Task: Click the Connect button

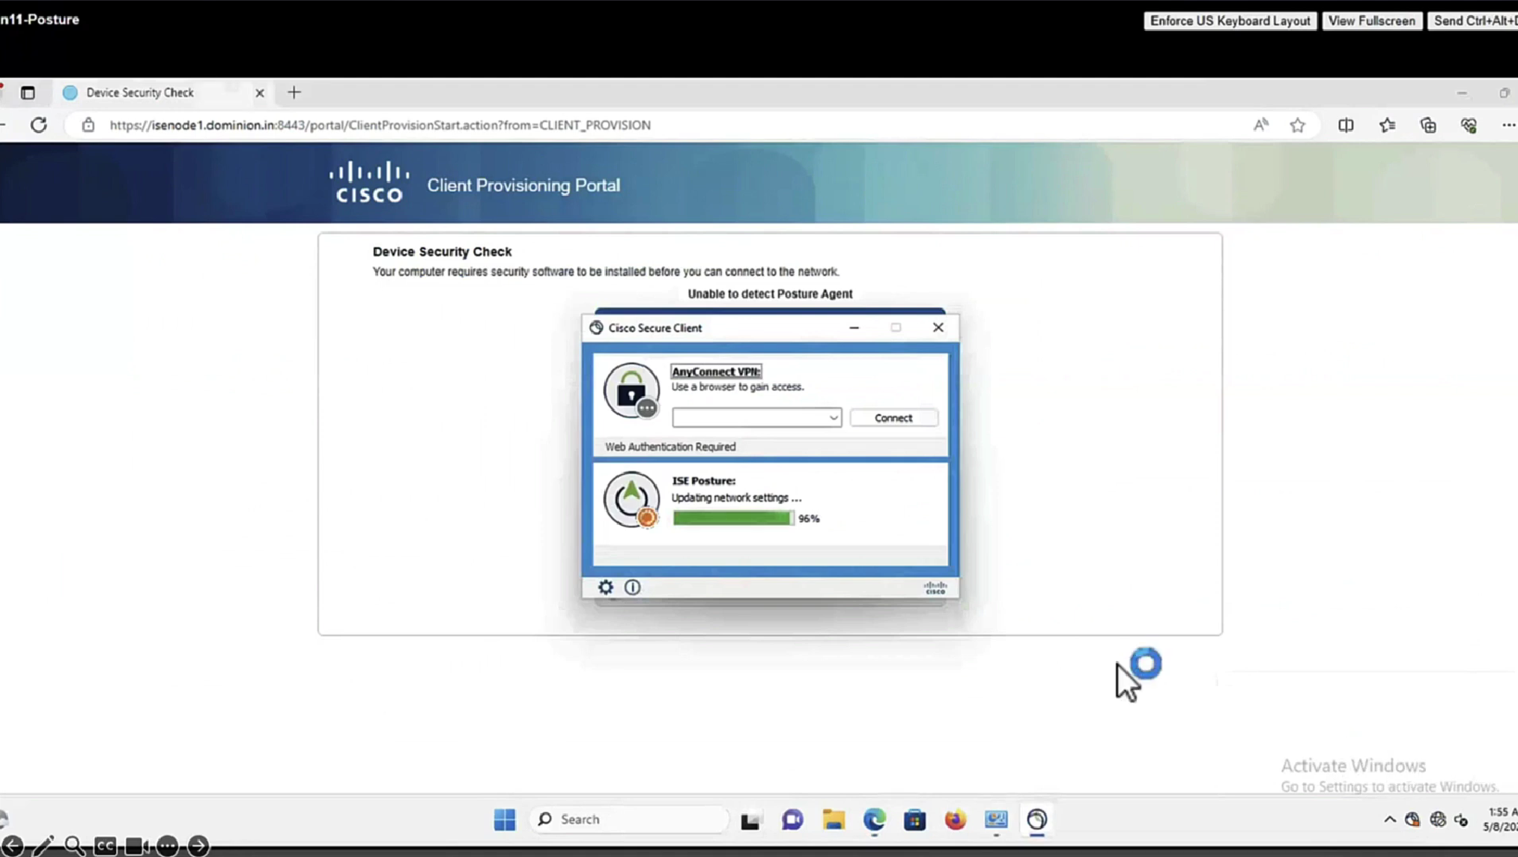Action: (893, 418)
